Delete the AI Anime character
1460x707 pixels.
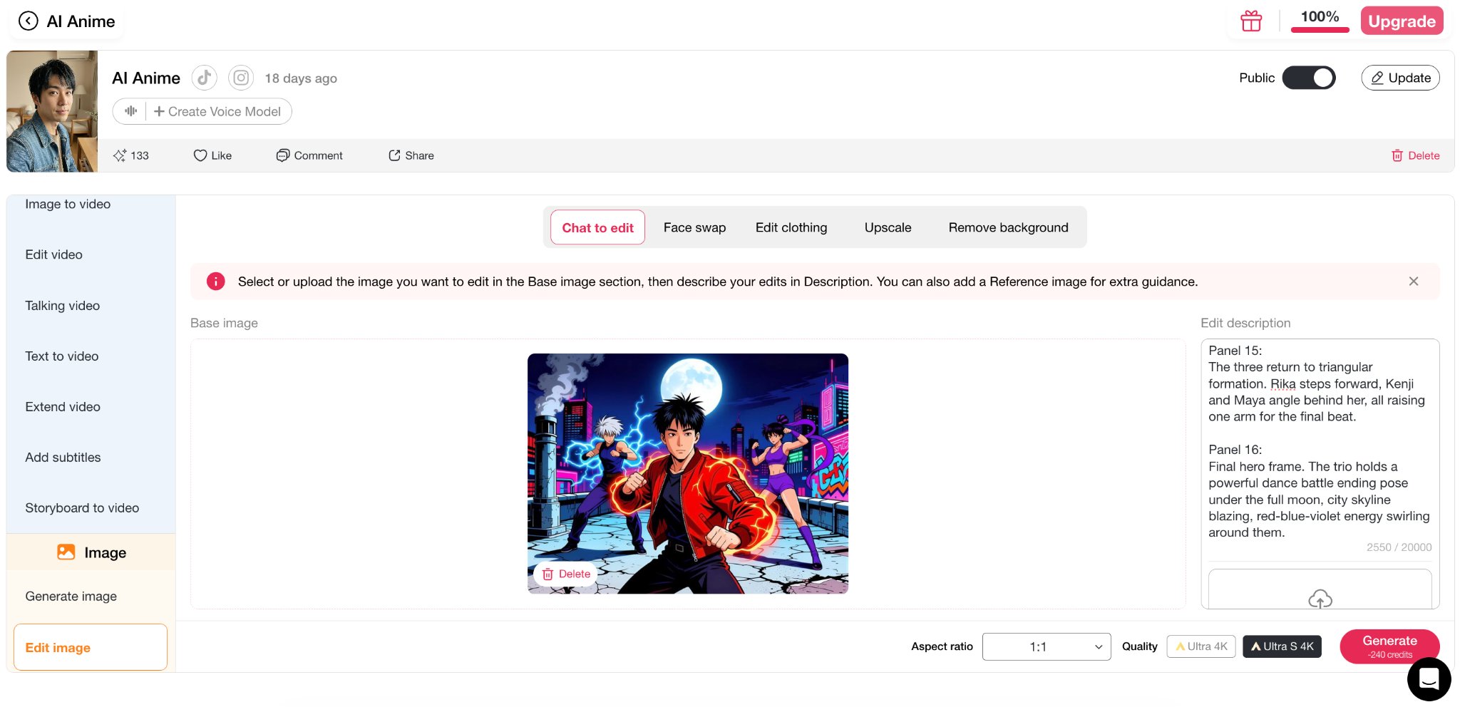[1416, 155]
